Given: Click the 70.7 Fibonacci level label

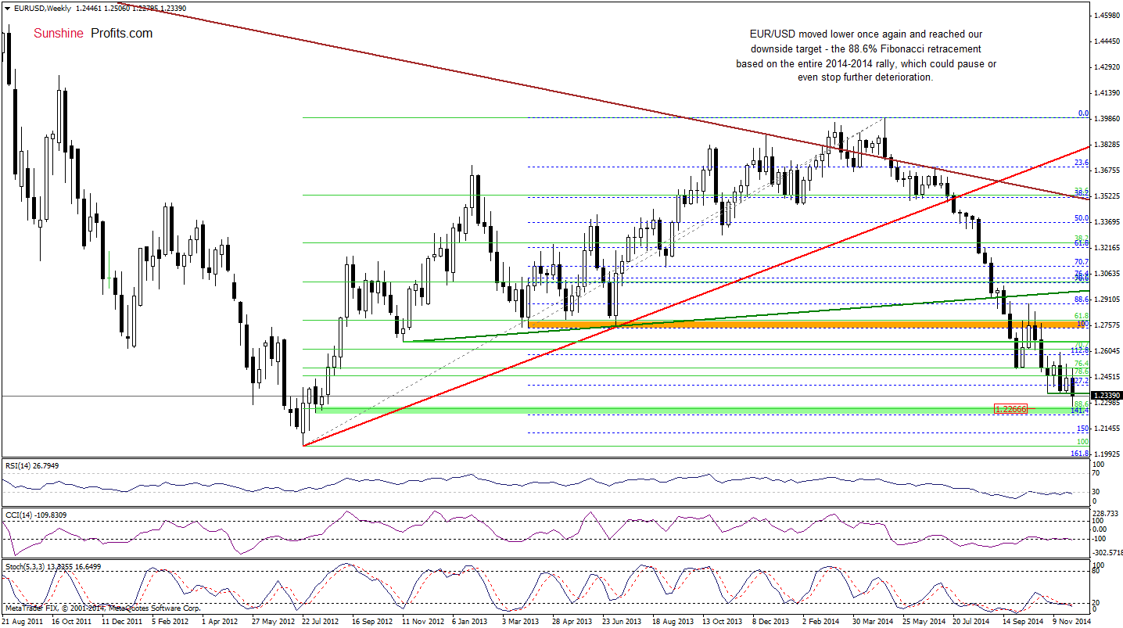Looking at the screenshot, I should click(1082, 262).
